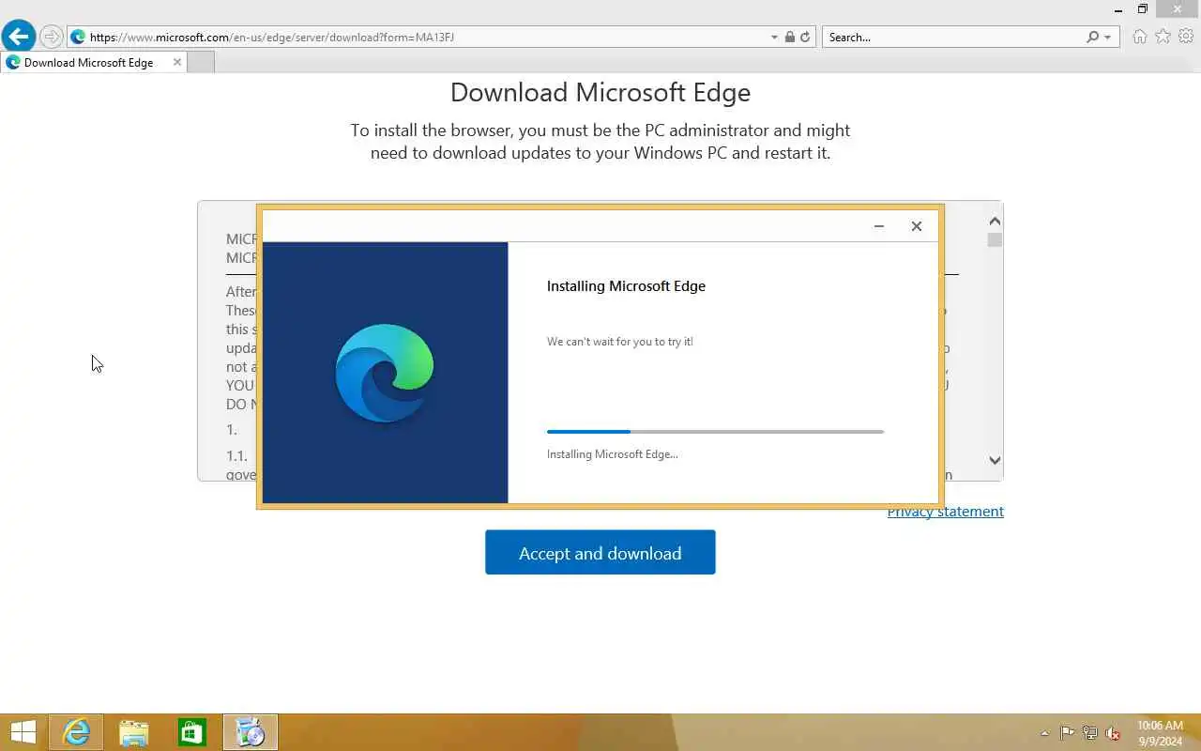Click the Accept and download button
The image size is (1201, 751).
click(600, 552)
